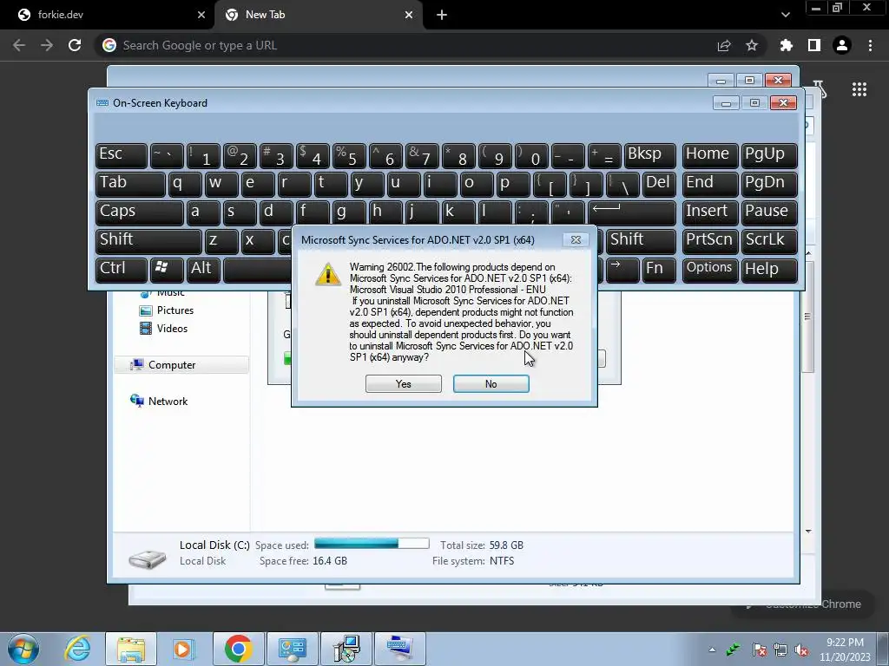Toggle the Alt key on On-Screen Keyboard
Screen dimensions: 889x666
point(204,269)
